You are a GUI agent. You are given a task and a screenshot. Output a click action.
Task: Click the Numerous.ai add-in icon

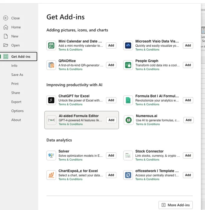[128, 120]
